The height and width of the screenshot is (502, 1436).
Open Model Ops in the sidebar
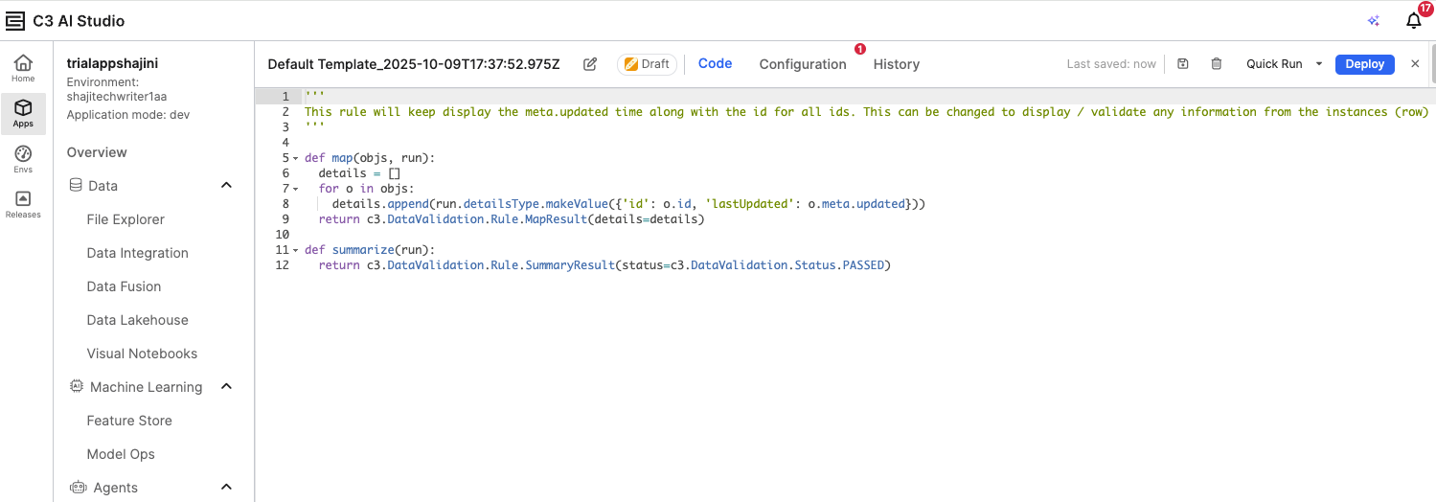point(121,454)
